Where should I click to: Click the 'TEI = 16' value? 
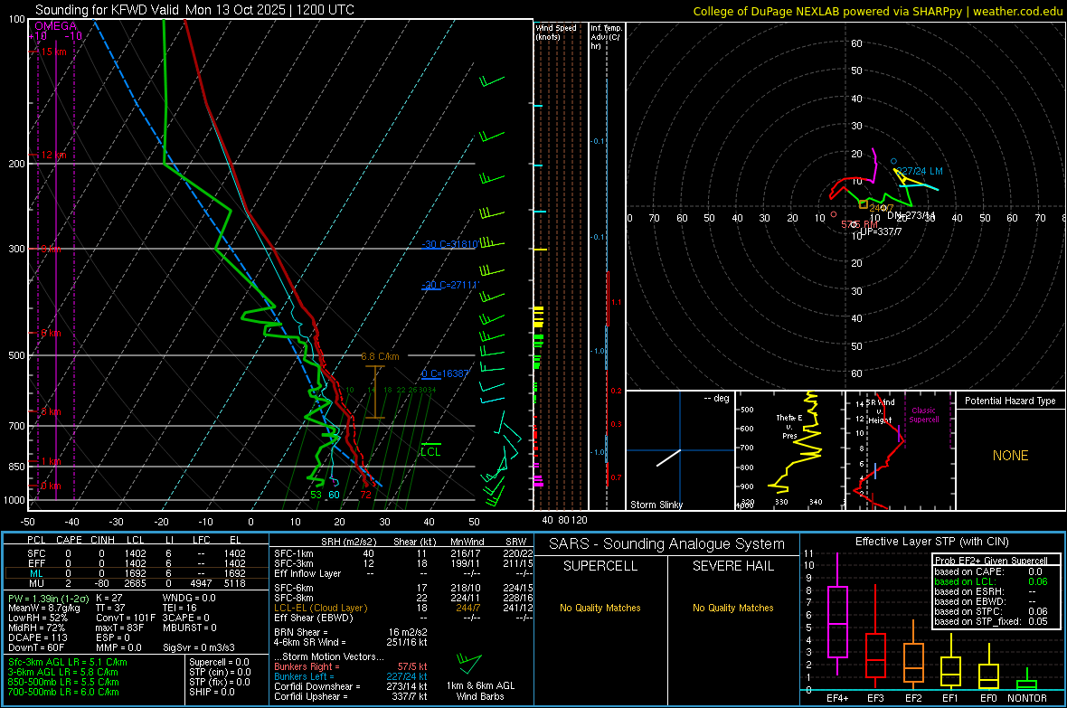click(x=180, y=608)
